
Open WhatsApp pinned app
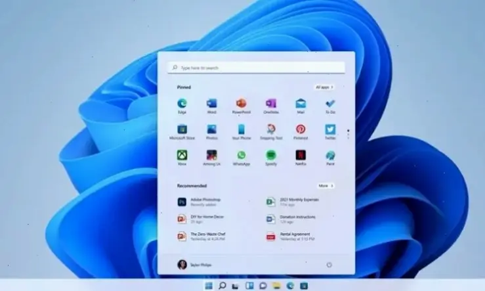(242, 158)
